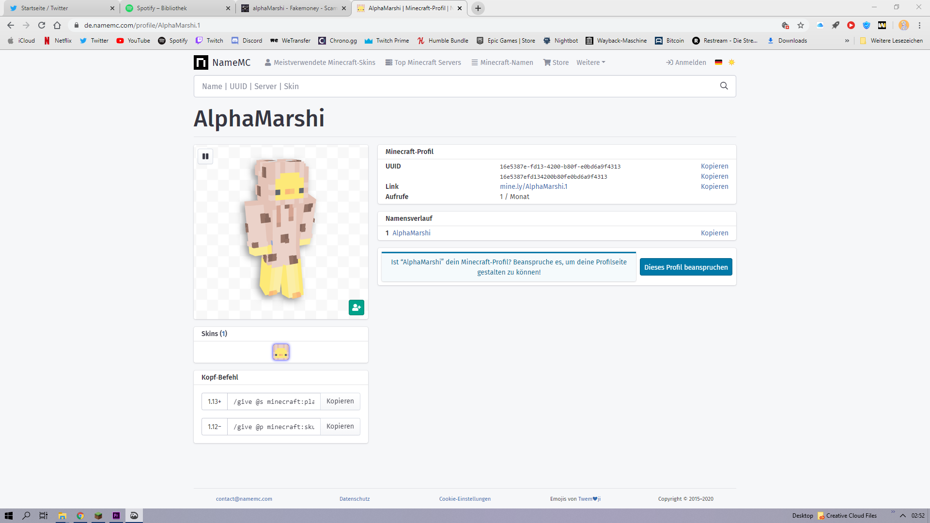Image resolution: width=930 pixels, height=523 pixels.
Task: Expand hidden bookmarks chevron
Action: (x=847, y=41)
